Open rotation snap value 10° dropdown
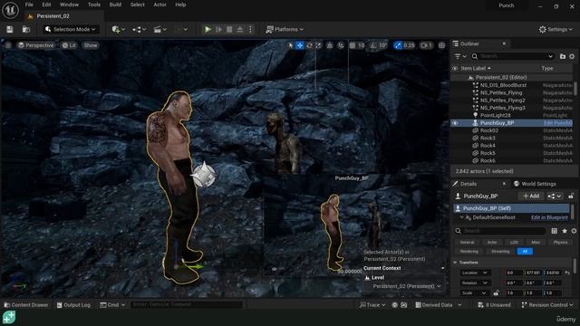580x326 pixels. [382, 45]
